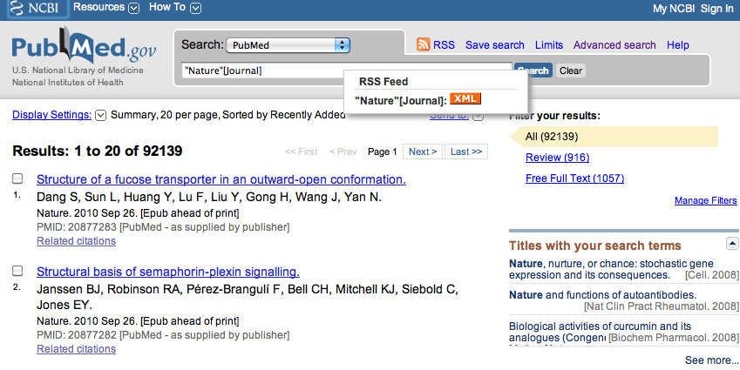This screenshot has width=740, height=370.
Task: Open the Limits link
Action: 549,45
